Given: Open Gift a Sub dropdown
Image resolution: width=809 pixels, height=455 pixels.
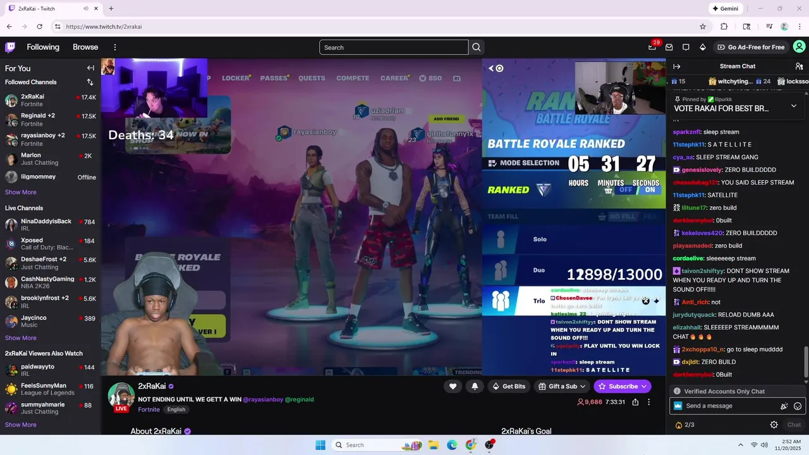Looking at the screenshot, I should coord(562,386).
